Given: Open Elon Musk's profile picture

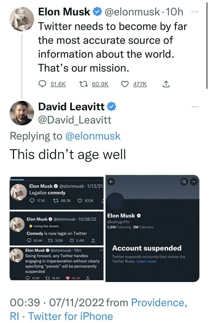Looking at the screenshot, I should point(21,19).
